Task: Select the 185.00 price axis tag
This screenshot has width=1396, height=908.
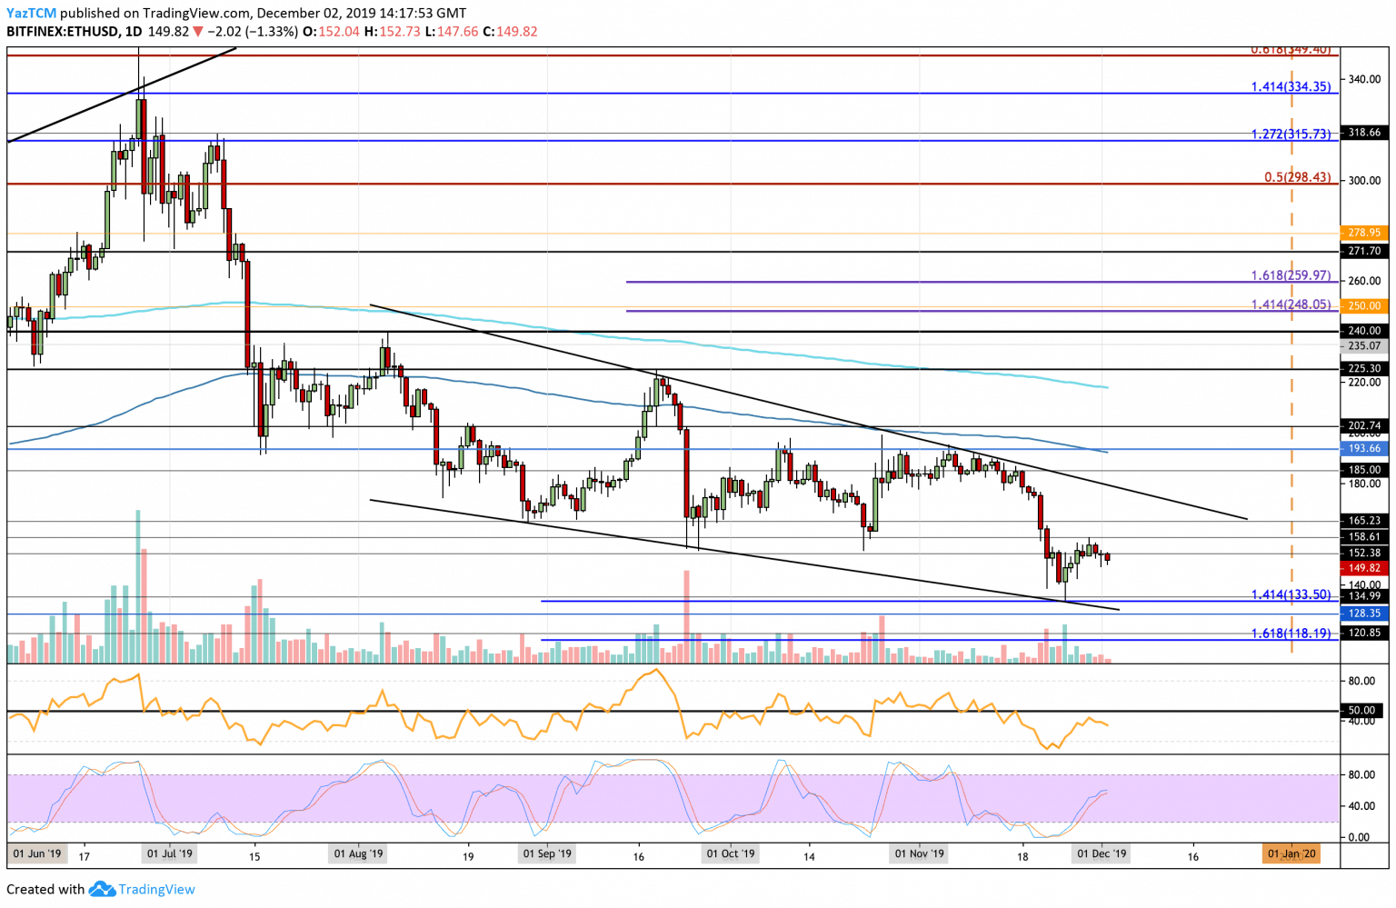Action: [1364, 470]
